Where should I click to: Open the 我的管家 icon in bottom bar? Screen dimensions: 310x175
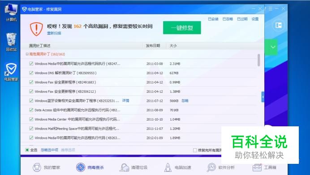point(37,167)
